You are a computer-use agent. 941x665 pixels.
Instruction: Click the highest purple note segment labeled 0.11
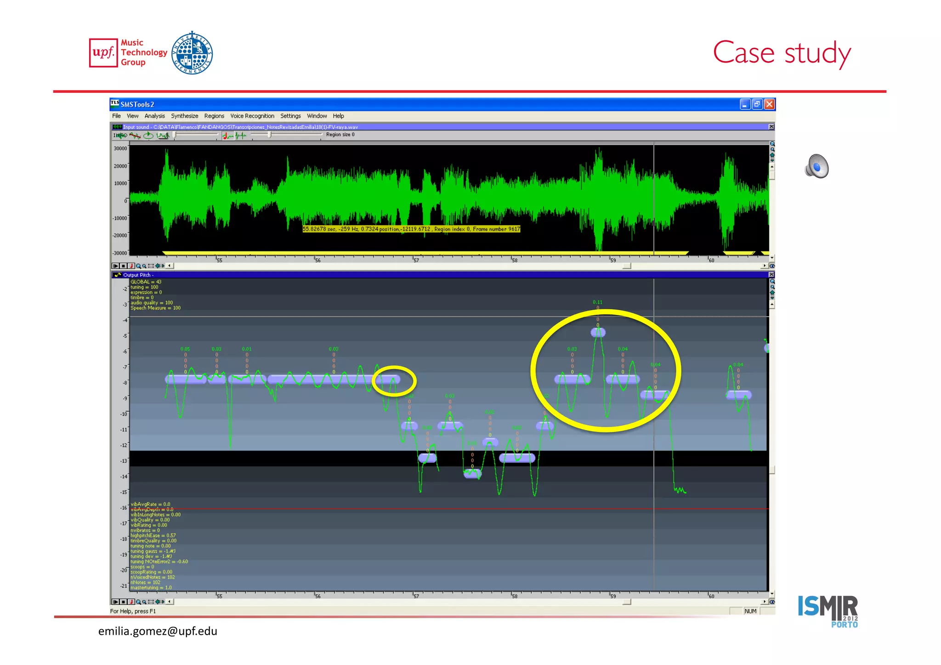pos(598,332)
